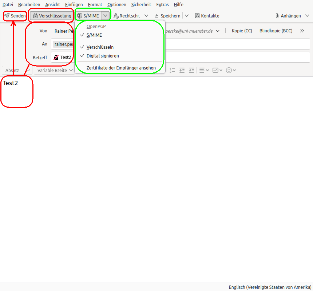Viewport: 313px width, 291px height.
Task: Click the Senden button with paper plane icon
Action: point(15,16)
